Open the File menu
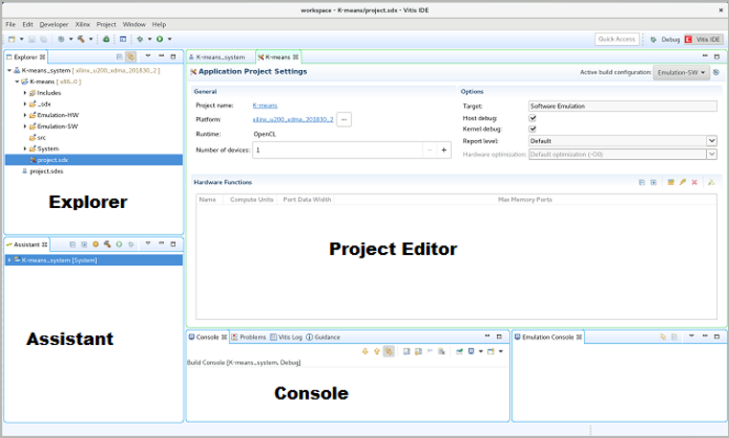This screenshot has height=438, width=729. [x=11, y=24]
